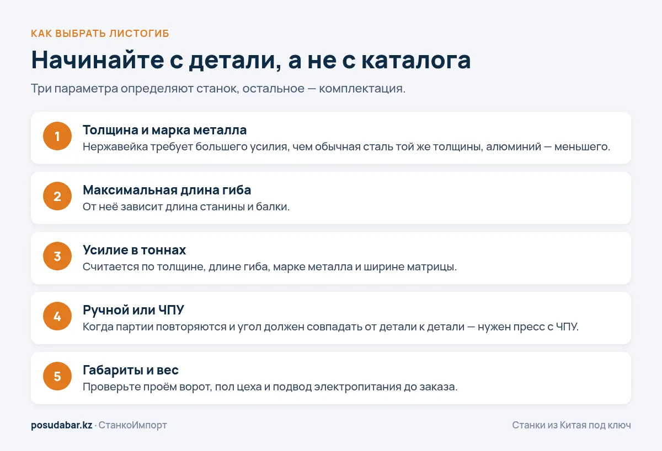Select the heading 'Усилие в тоннах'
Viewport: 662px width, 451px height.
coord(134,250)
